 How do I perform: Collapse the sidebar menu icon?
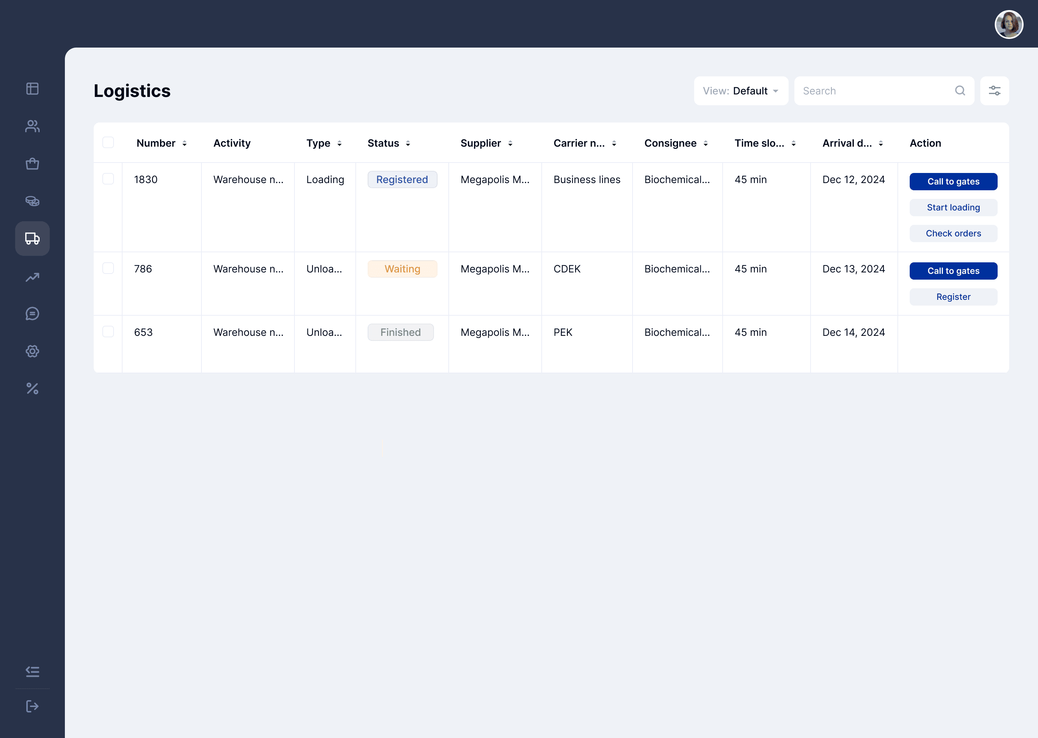point(32,671)
